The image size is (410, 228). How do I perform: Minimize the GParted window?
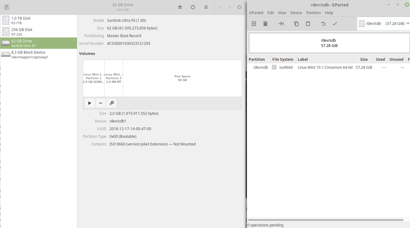click(x=389, y=5)
